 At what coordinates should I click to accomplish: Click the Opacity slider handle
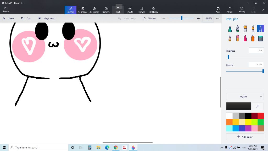(x=263, y=71)
